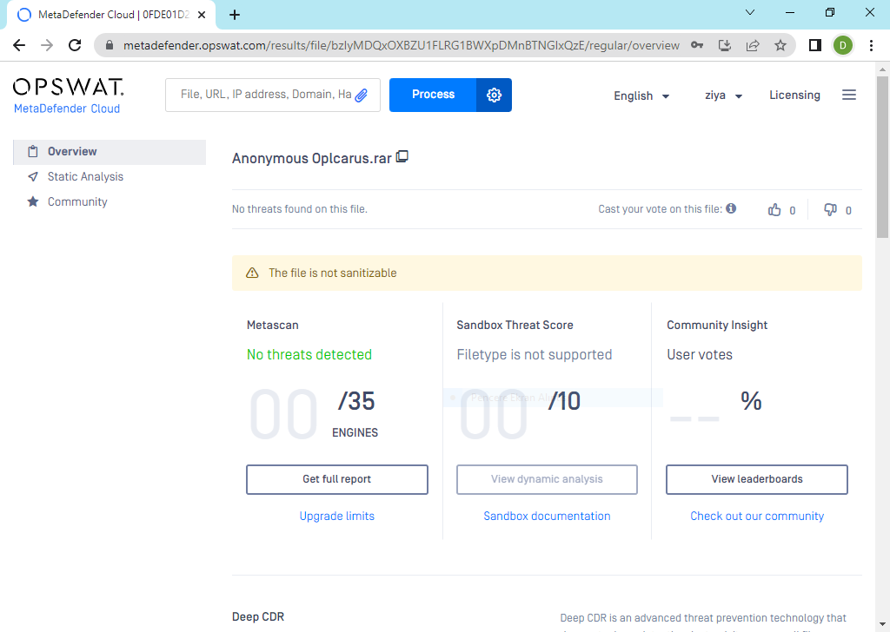Click 'No threats detected' text
Image resolution: width=890 pixels, height=632 pixels.
[x=309, y=355]
